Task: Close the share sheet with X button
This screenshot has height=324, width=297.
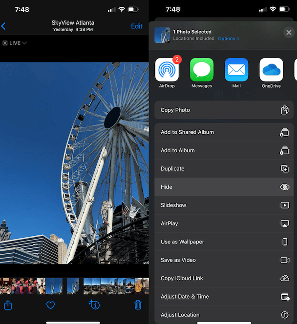Action: coord(289,32)
